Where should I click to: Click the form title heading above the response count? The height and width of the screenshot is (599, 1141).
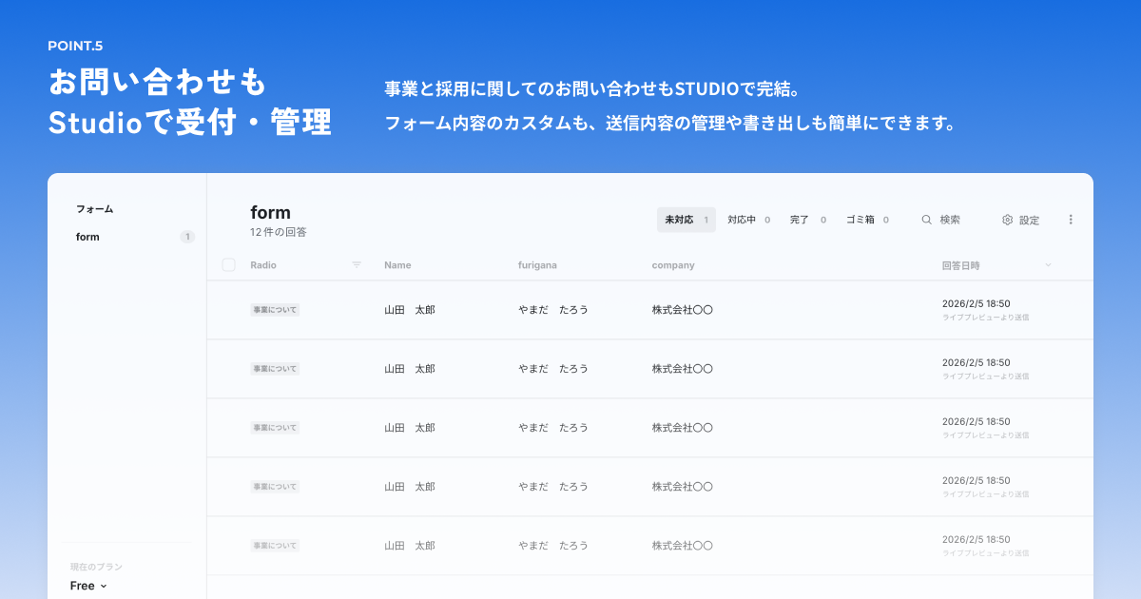click(x=270, y=211)
